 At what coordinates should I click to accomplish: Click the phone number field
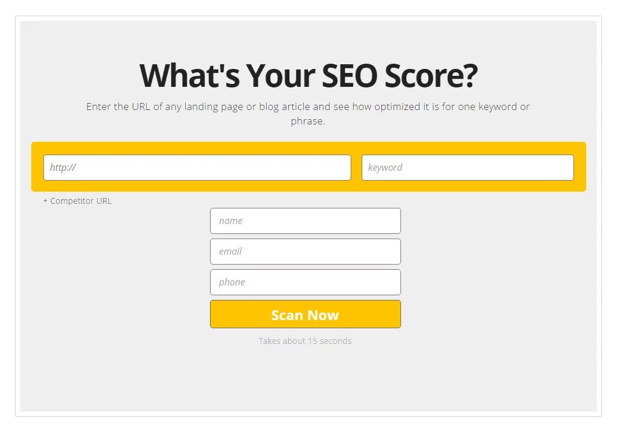pyautogui.click(x=305, y=282)
